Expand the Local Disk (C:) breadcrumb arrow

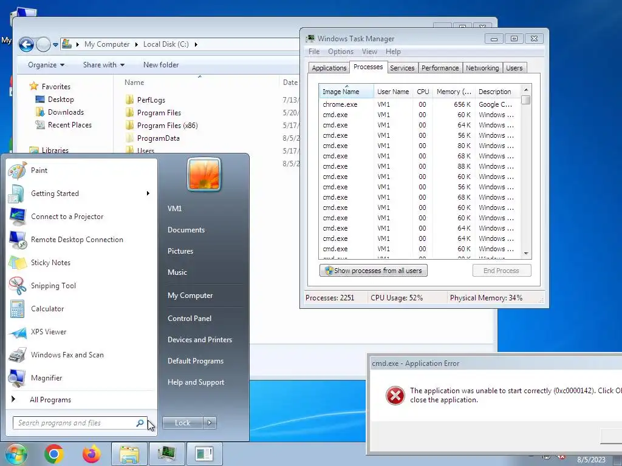click(x=196, y=44)
